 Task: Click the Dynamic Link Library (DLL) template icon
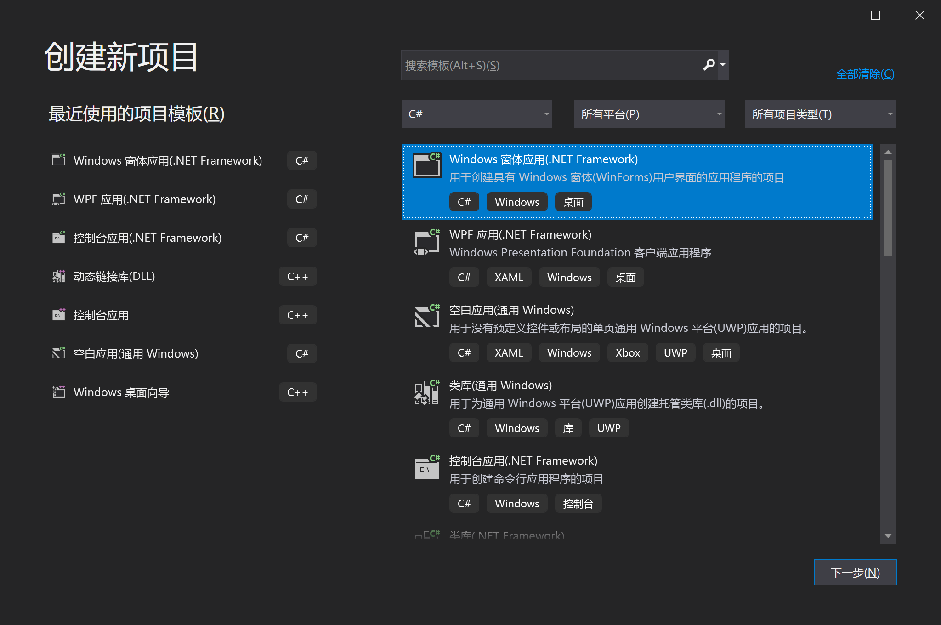58,276
